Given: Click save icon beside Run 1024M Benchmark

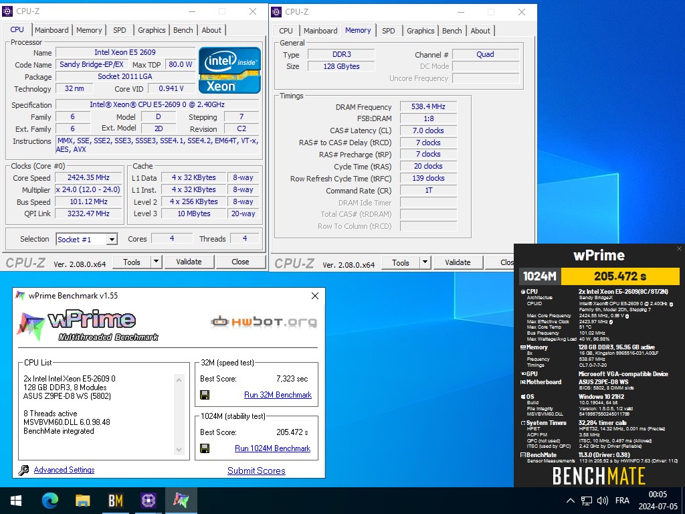Looking at the screenshot, I should tap(205, 448).
